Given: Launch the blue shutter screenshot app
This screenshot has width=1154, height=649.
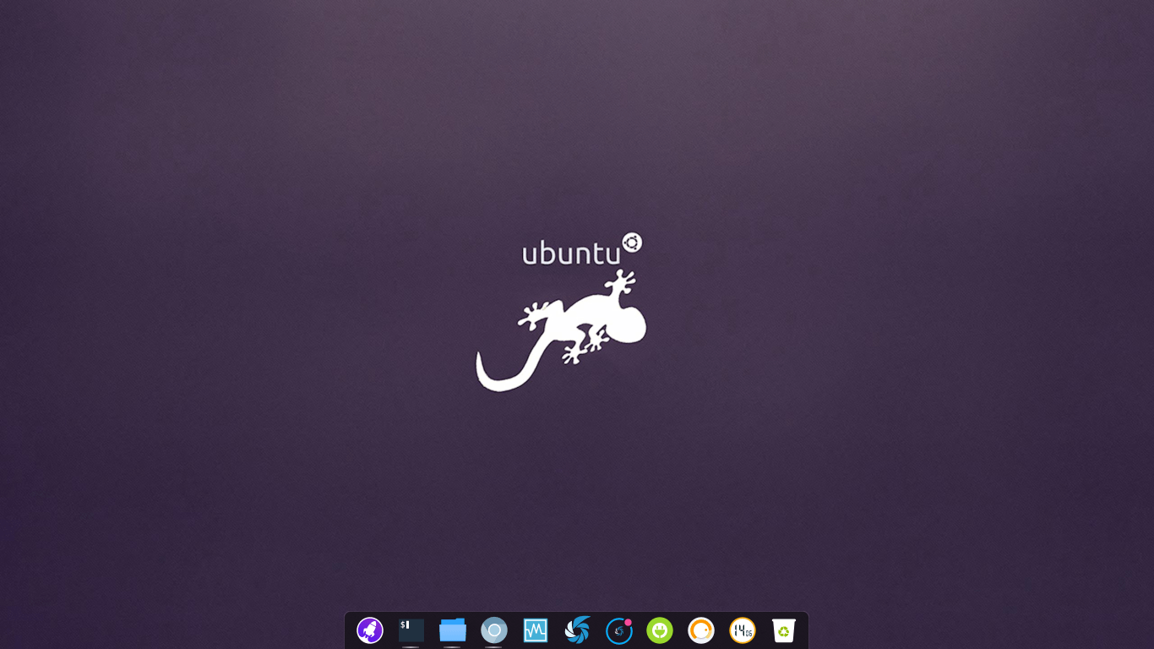Looking at the screenshot, I should pyautogui.click(x=576, y=630).
